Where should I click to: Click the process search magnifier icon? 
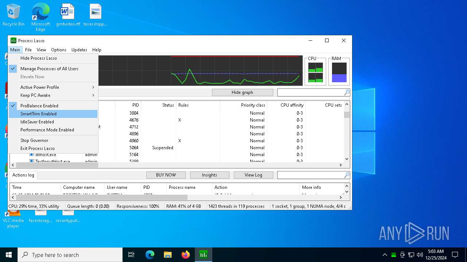pyautogui.click(x=347, y=92)
